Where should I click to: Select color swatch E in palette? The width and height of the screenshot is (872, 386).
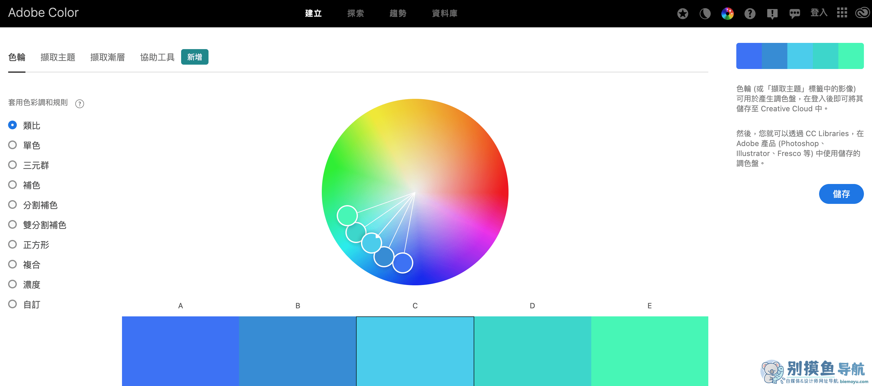[x=649, y=351]
